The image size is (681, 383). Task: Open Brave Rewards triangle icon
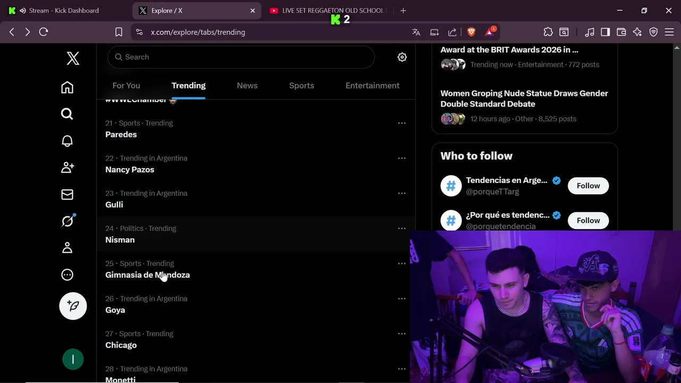point(490,32)
